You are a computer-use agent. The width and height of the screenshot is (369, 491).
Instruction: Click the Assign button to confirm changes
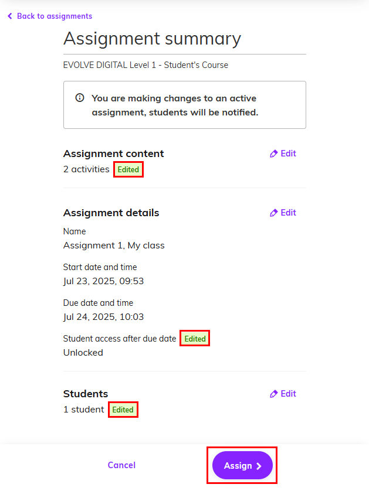[x=241, y=465]
